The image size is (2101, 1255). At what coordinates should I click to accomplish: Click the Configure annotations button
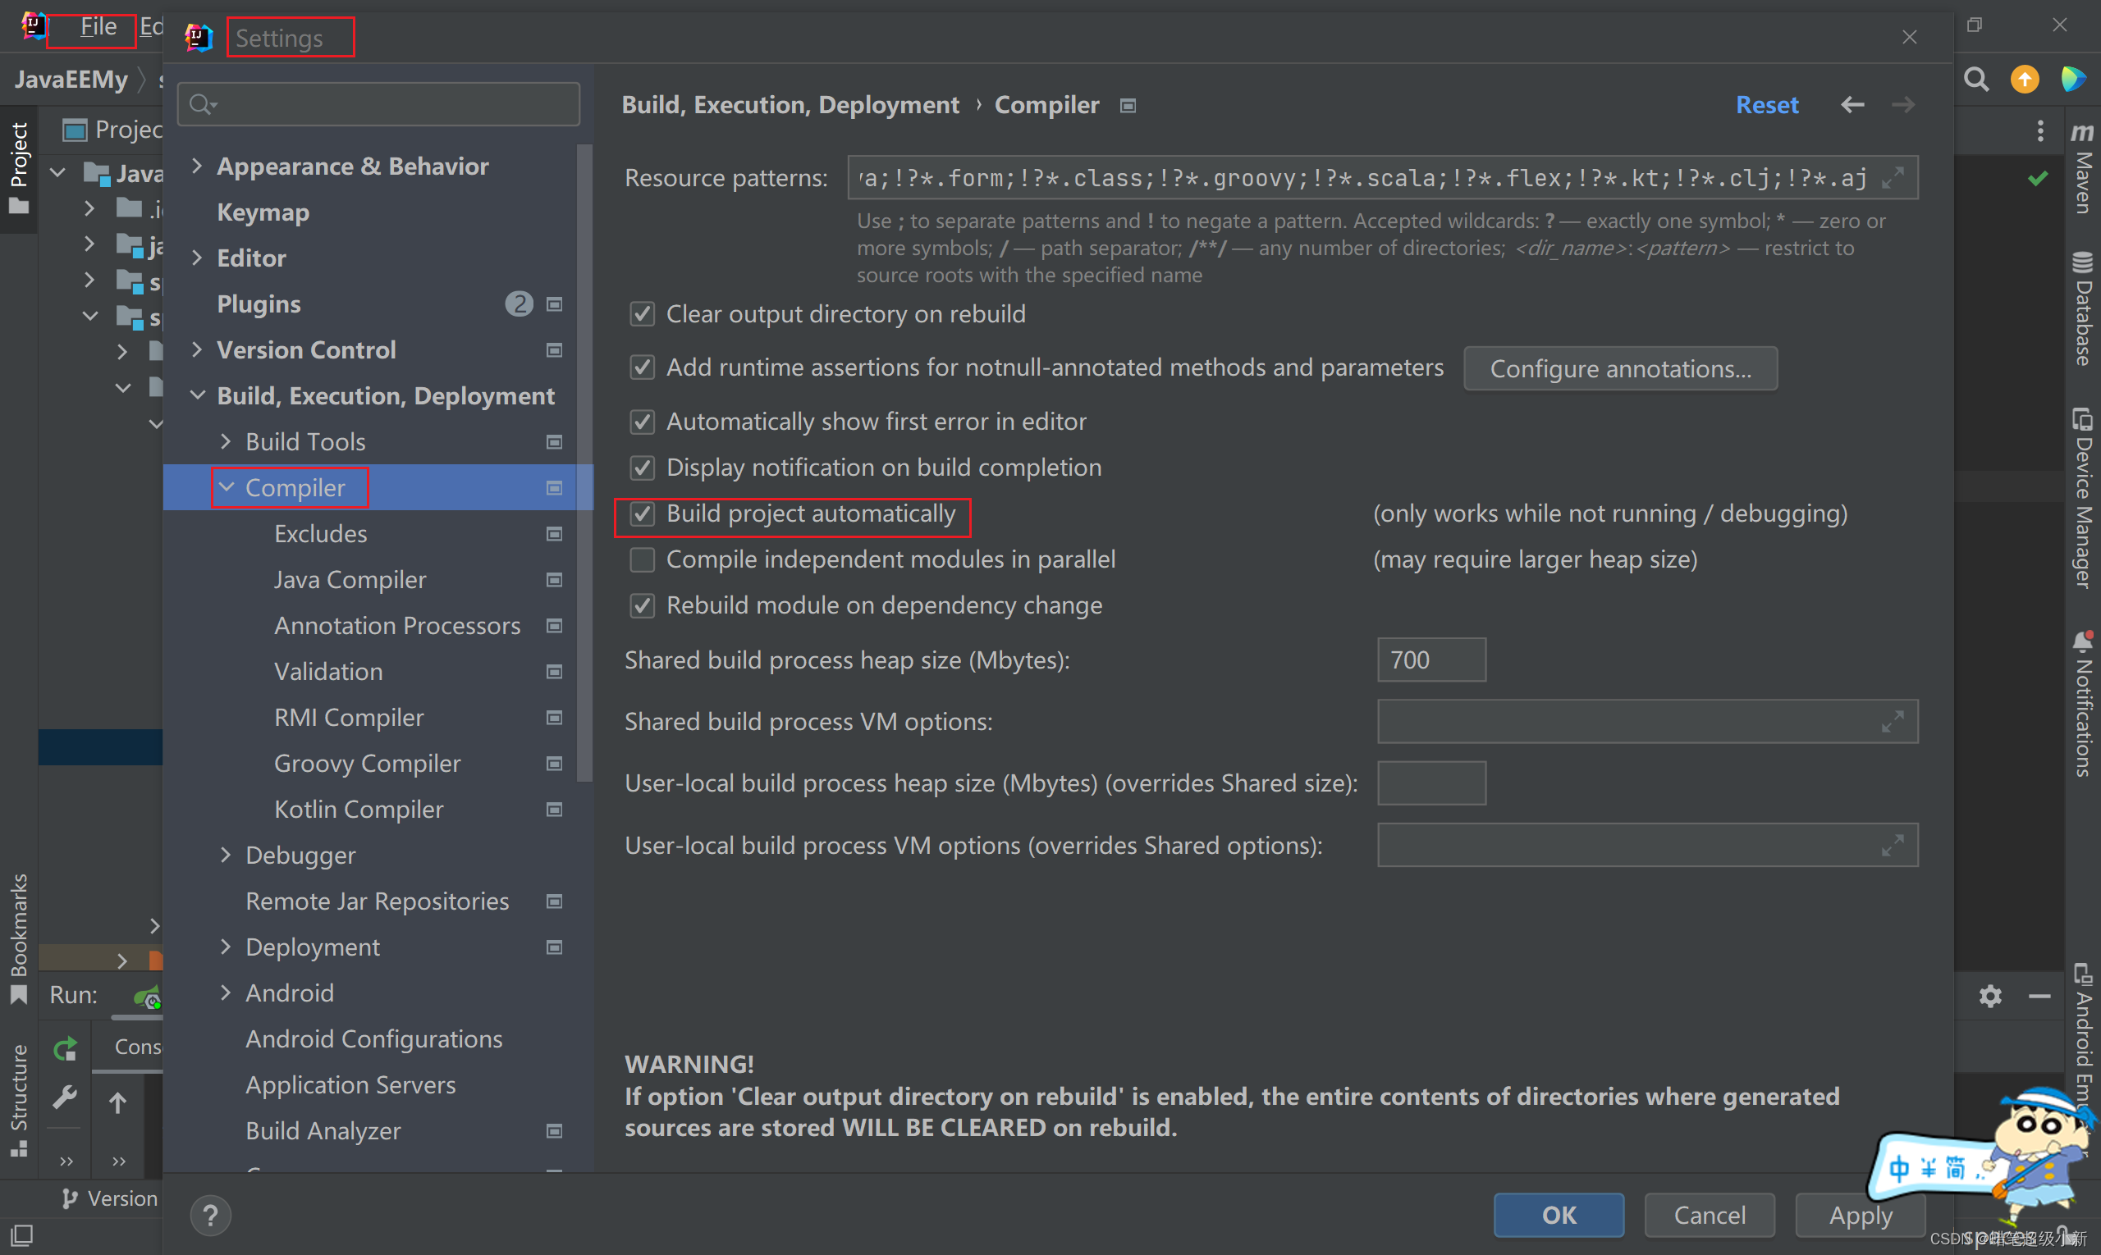point(1619,369)
